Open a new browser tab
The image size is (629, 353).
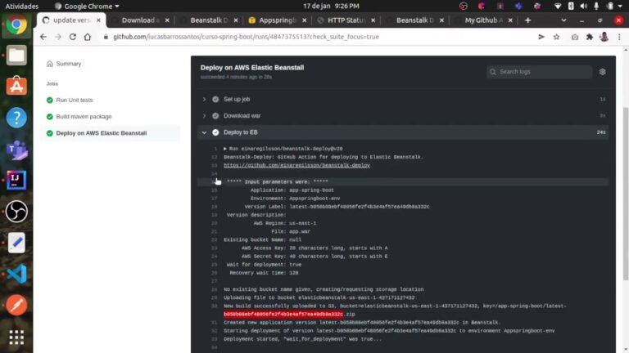pos(528,20)
